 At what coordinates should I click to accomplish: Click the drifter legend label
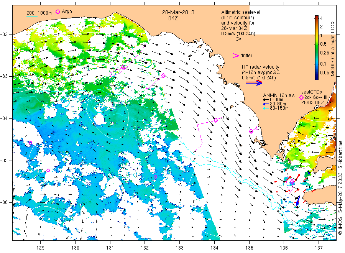tap(246, 56)
